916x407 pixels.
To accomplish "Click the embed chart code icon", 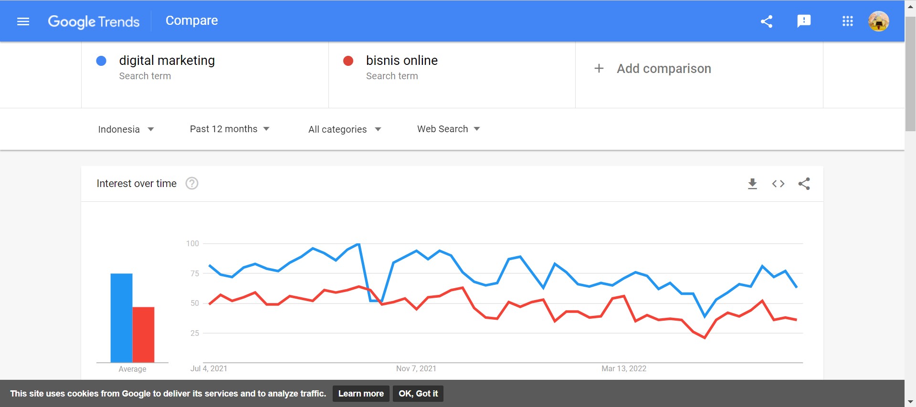I will click(x=778, y=184).
